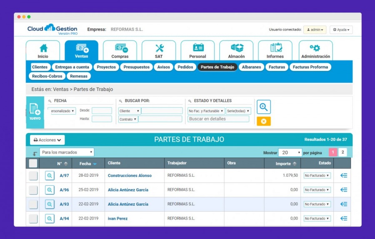Screen dimensions: 375x239
Task: Click the arrow action icon for A/94
Action: pyautogui.click(x=344, y=219)
